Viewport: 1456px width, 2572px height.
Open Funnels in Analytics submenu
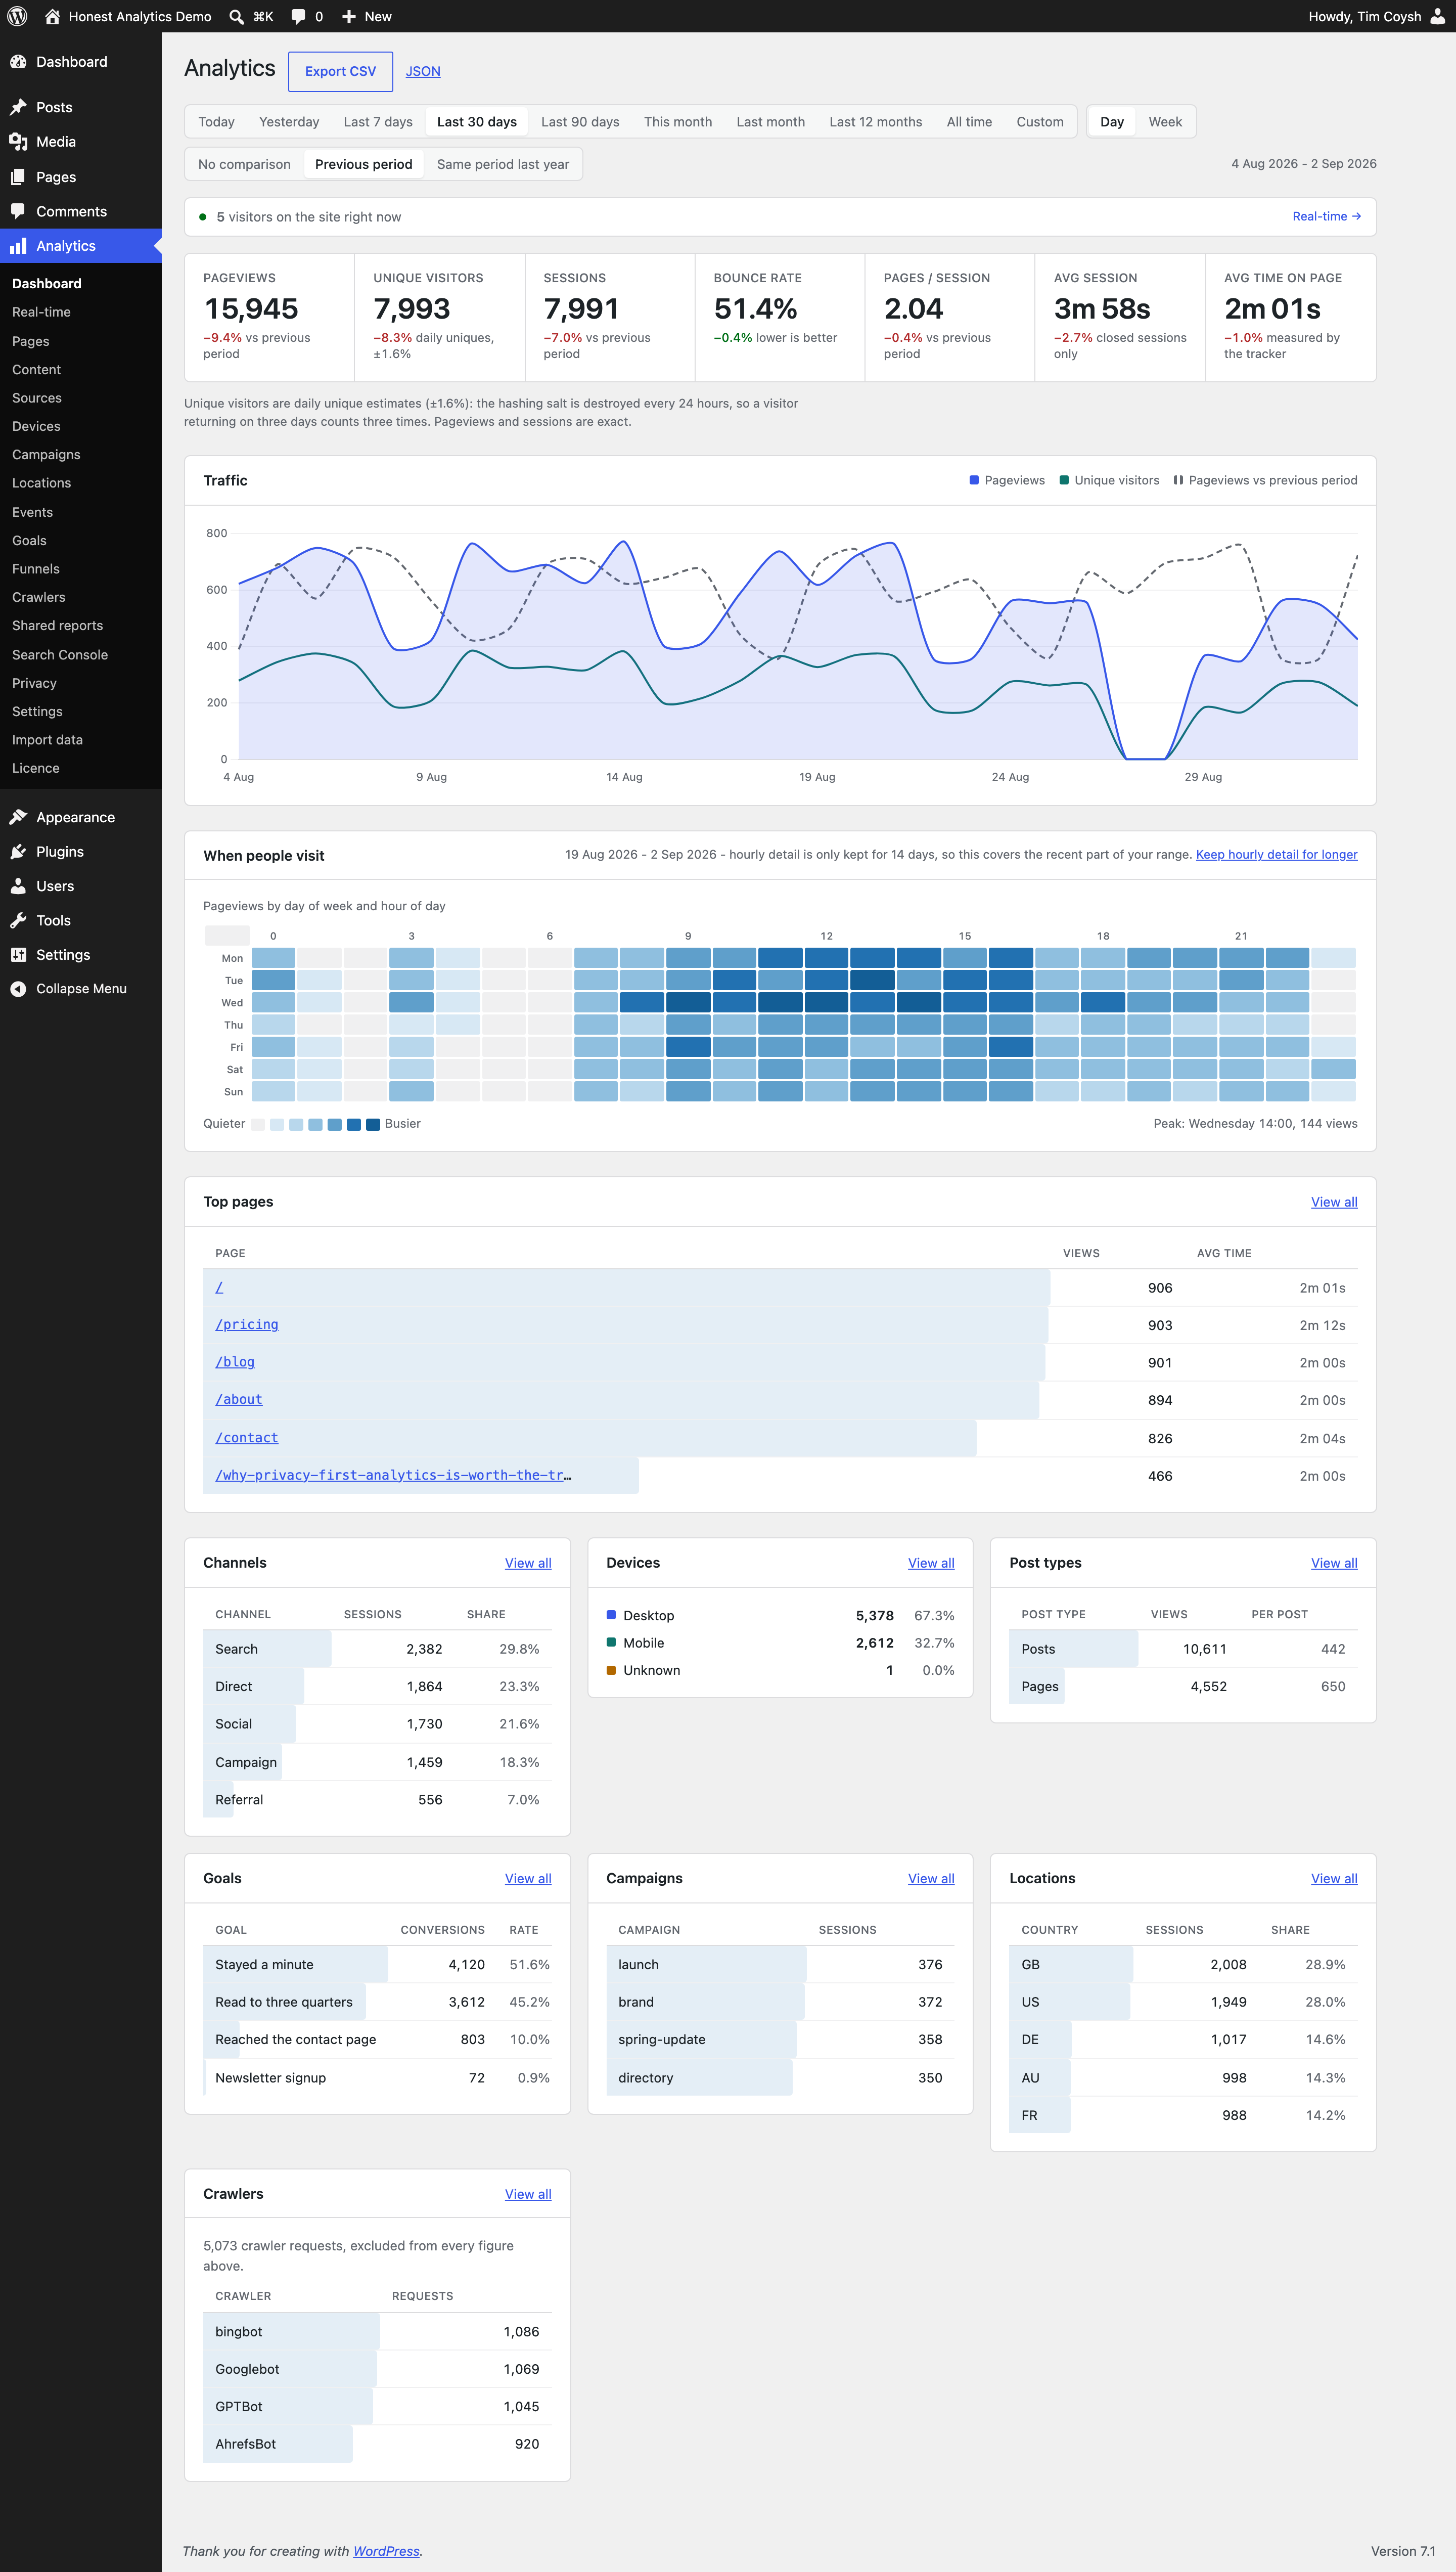36,569
